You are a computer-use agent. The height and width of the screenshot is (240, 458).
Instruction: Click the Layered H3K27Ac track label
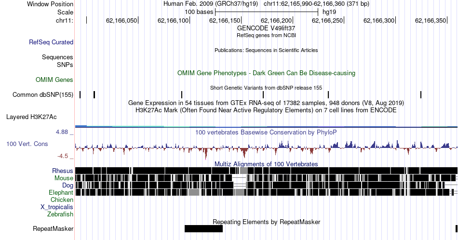click(31, 117)
